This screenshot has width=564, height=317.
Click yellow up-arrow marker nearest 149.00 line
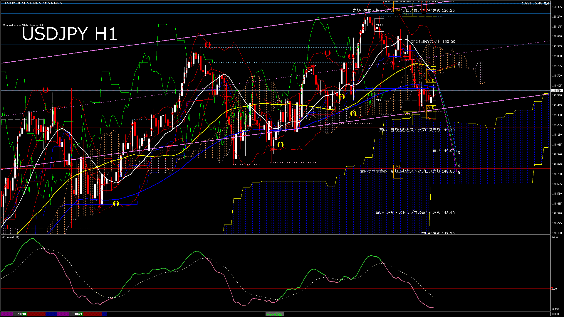point(281,144)
